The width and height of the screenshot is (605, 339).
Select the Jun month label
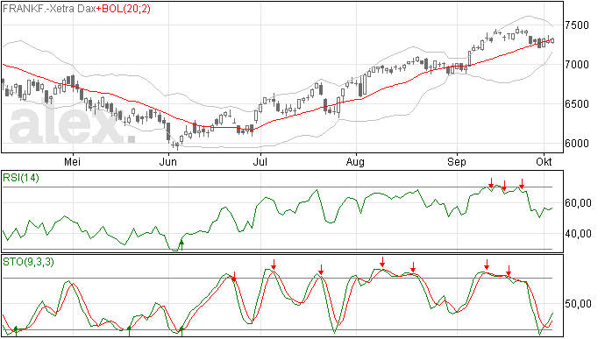pos(168,161)
